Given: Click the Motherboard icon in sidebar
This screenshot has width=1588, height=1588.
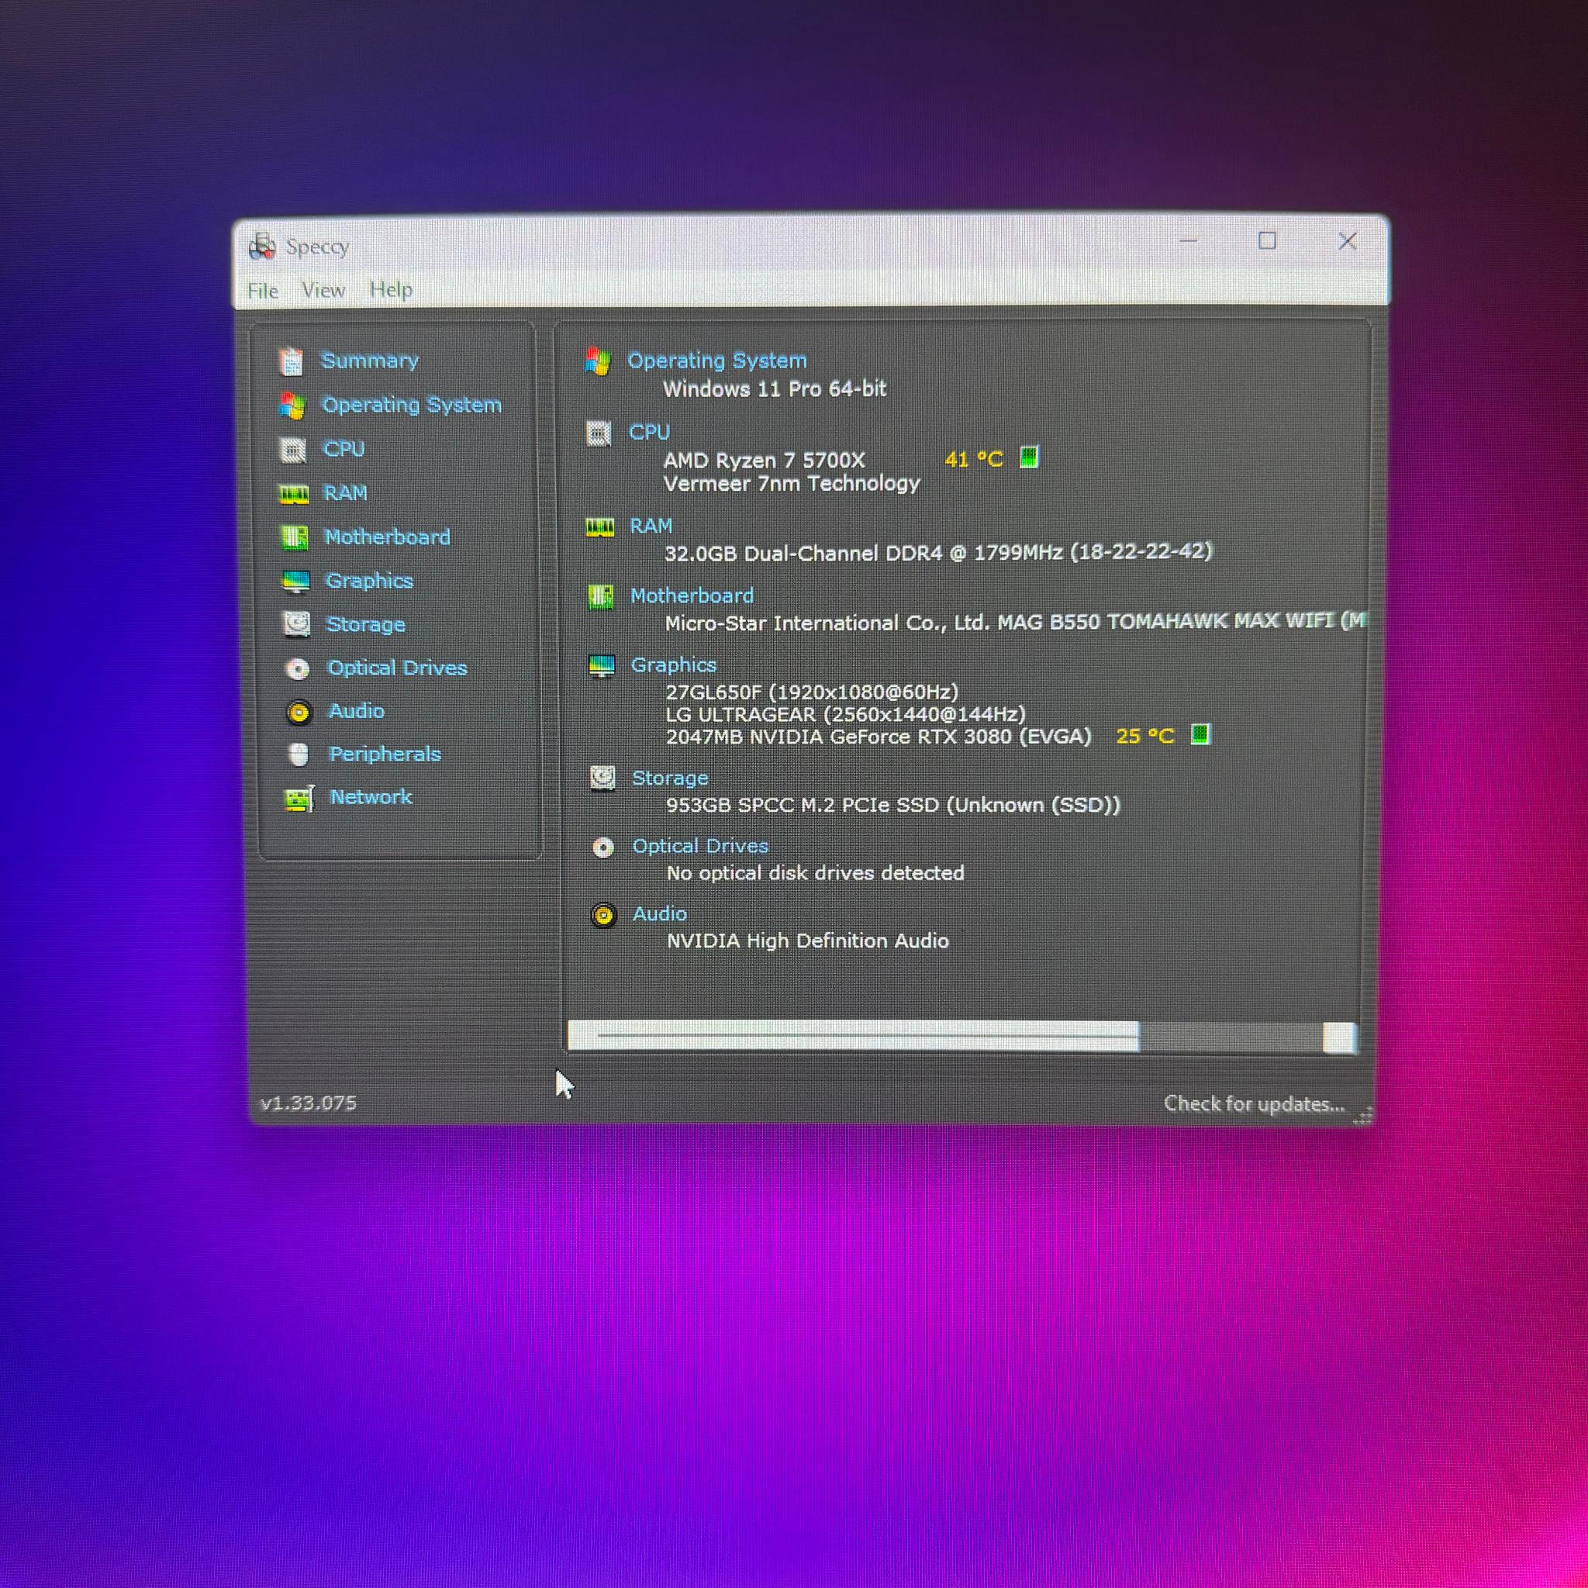Looking at the screenshot, I should pyautogui.click(x=294, y=537).
